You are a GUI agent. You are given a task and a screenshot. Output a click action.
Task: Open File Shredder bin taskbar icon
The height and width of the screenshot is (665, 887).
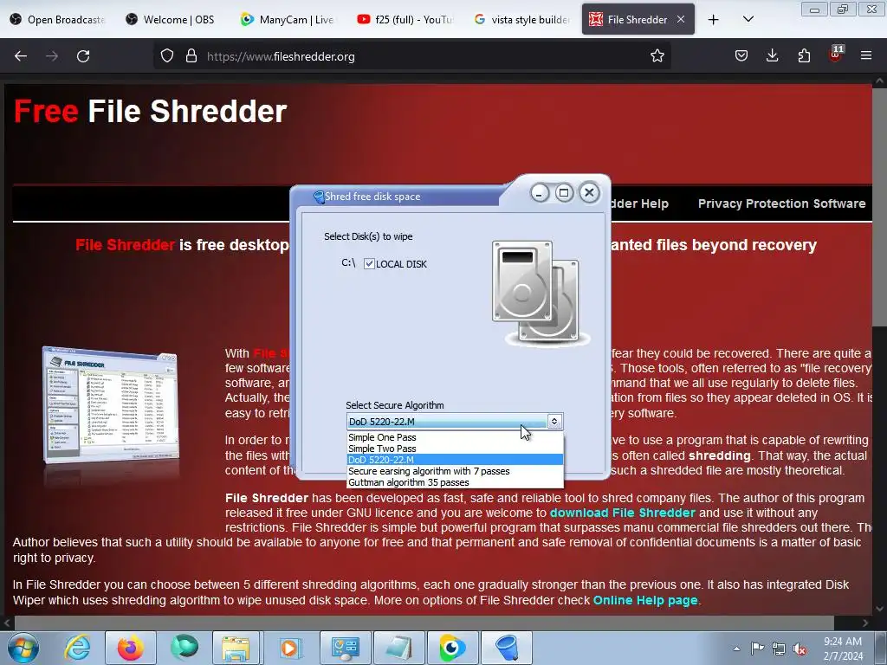click(x=507, y=648)
